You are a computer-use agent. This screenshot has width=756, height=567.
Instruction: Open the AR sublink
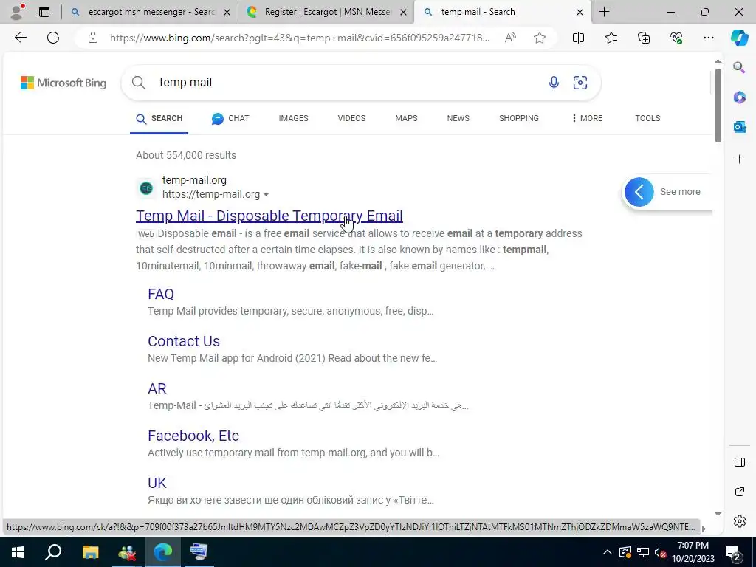pyautogui.click(x=157, y=388)
